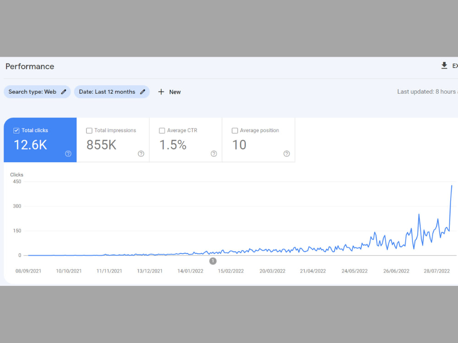Image resolution: width=458 pixels, height=343 pixels.
Task: Enable the Total impressions checkbox
Action: click(89, 130)
